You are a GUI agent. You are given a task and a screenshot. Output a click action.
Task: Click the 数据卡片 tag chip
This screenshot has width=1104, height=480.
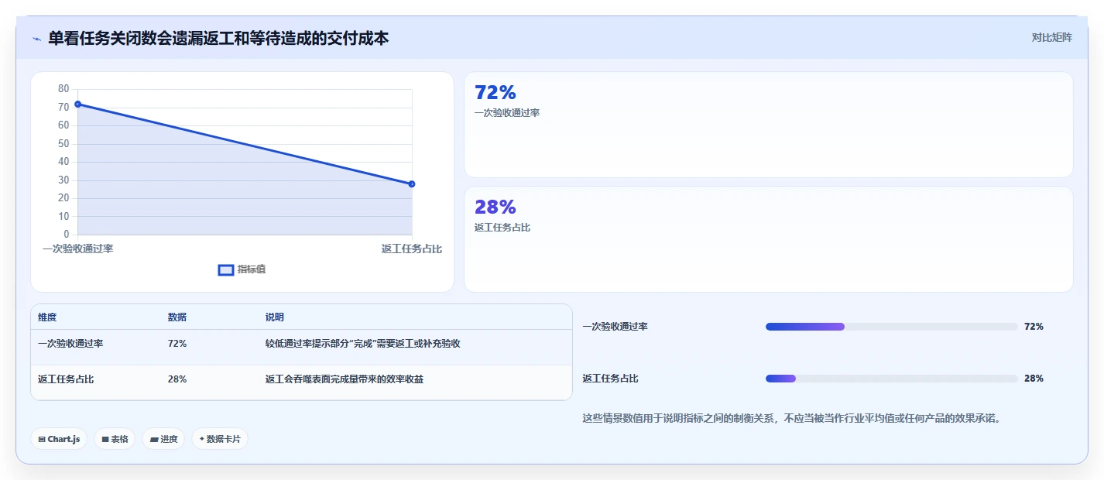coord(220,439)
